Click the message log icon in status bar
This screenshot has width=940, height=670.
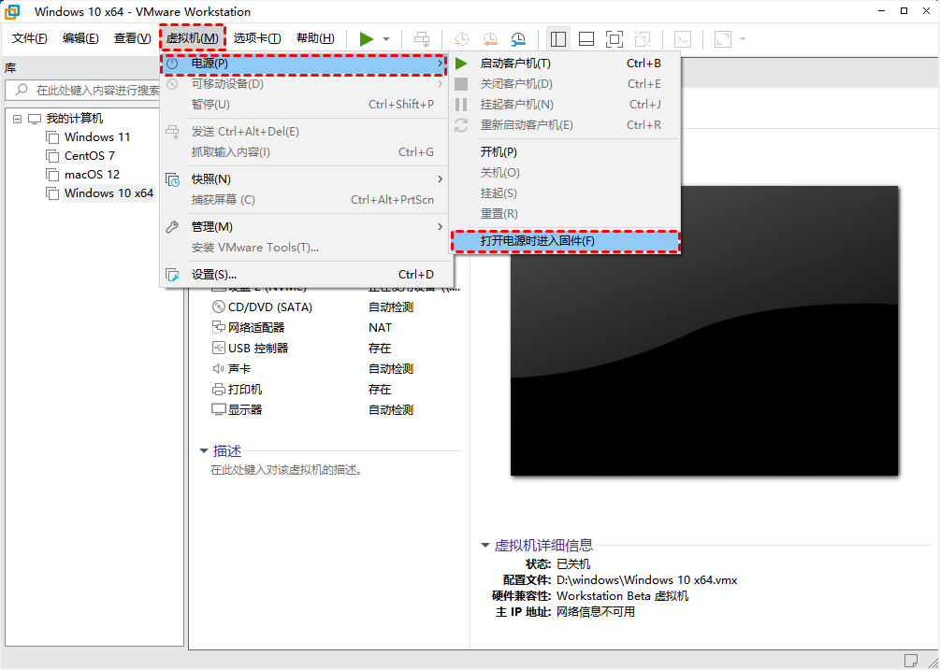tap(911, 661)
